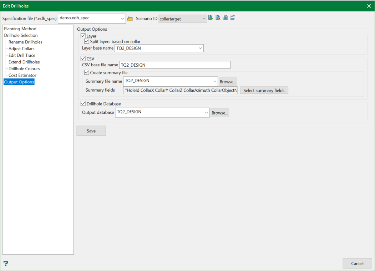Click into the CSV base file name field
The image size is (375, 271).
point(174,65)
